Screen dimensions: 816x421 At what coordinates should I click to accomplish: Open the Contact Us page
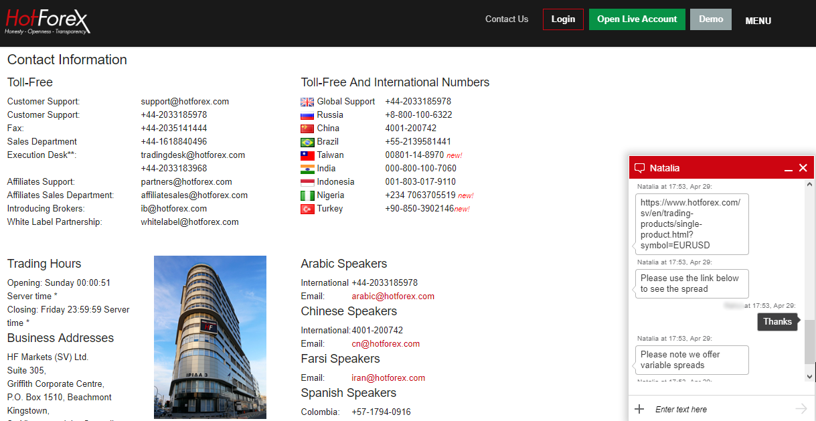pos(507,19)
